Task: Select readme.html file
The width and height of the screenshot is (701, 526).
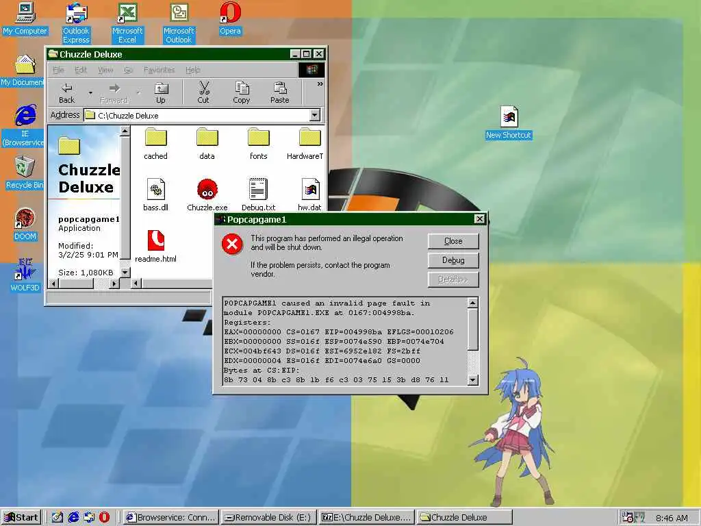Action: [155, 247]
